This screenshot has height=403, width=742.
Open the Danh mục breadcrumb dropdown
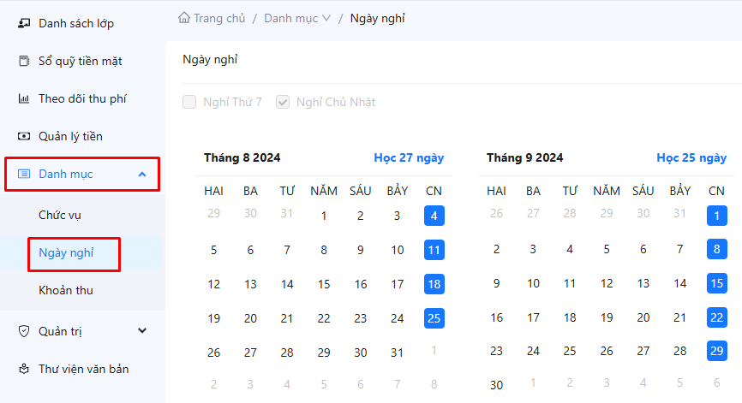(x=297, y=18)
